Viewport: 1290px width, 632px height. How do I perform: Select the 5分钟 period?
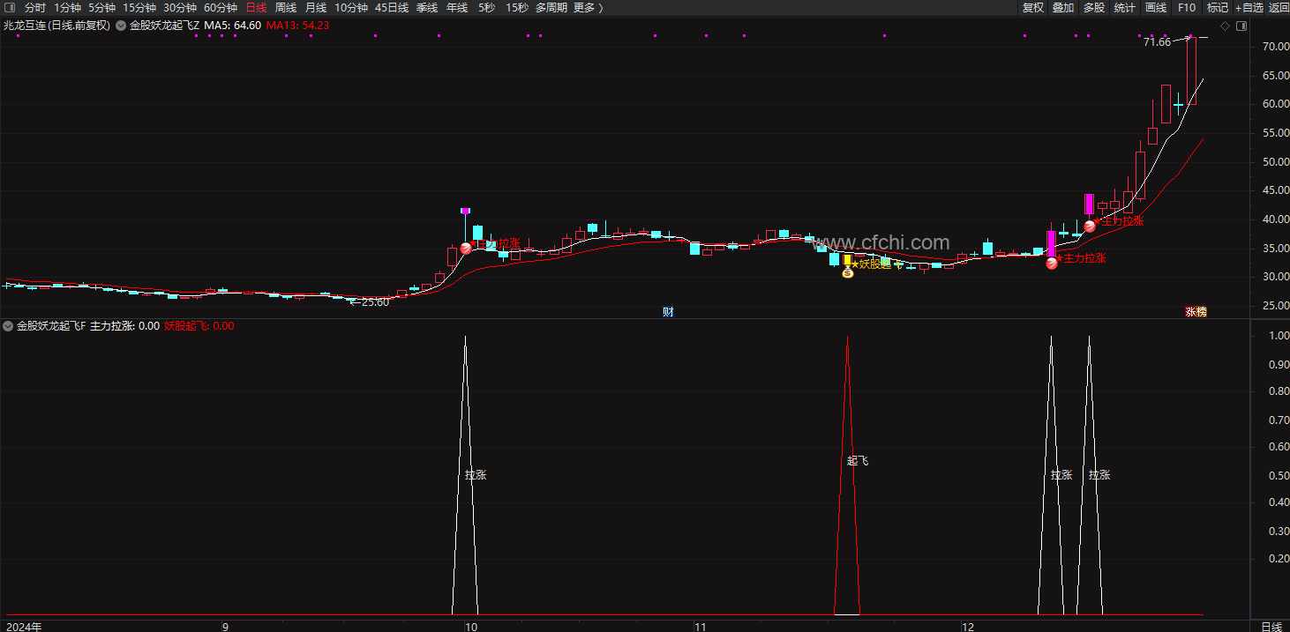click(x=101, y=8)
